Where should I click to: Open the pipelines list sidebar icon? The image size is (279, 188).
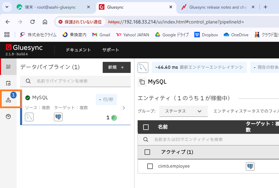point(8,67)
